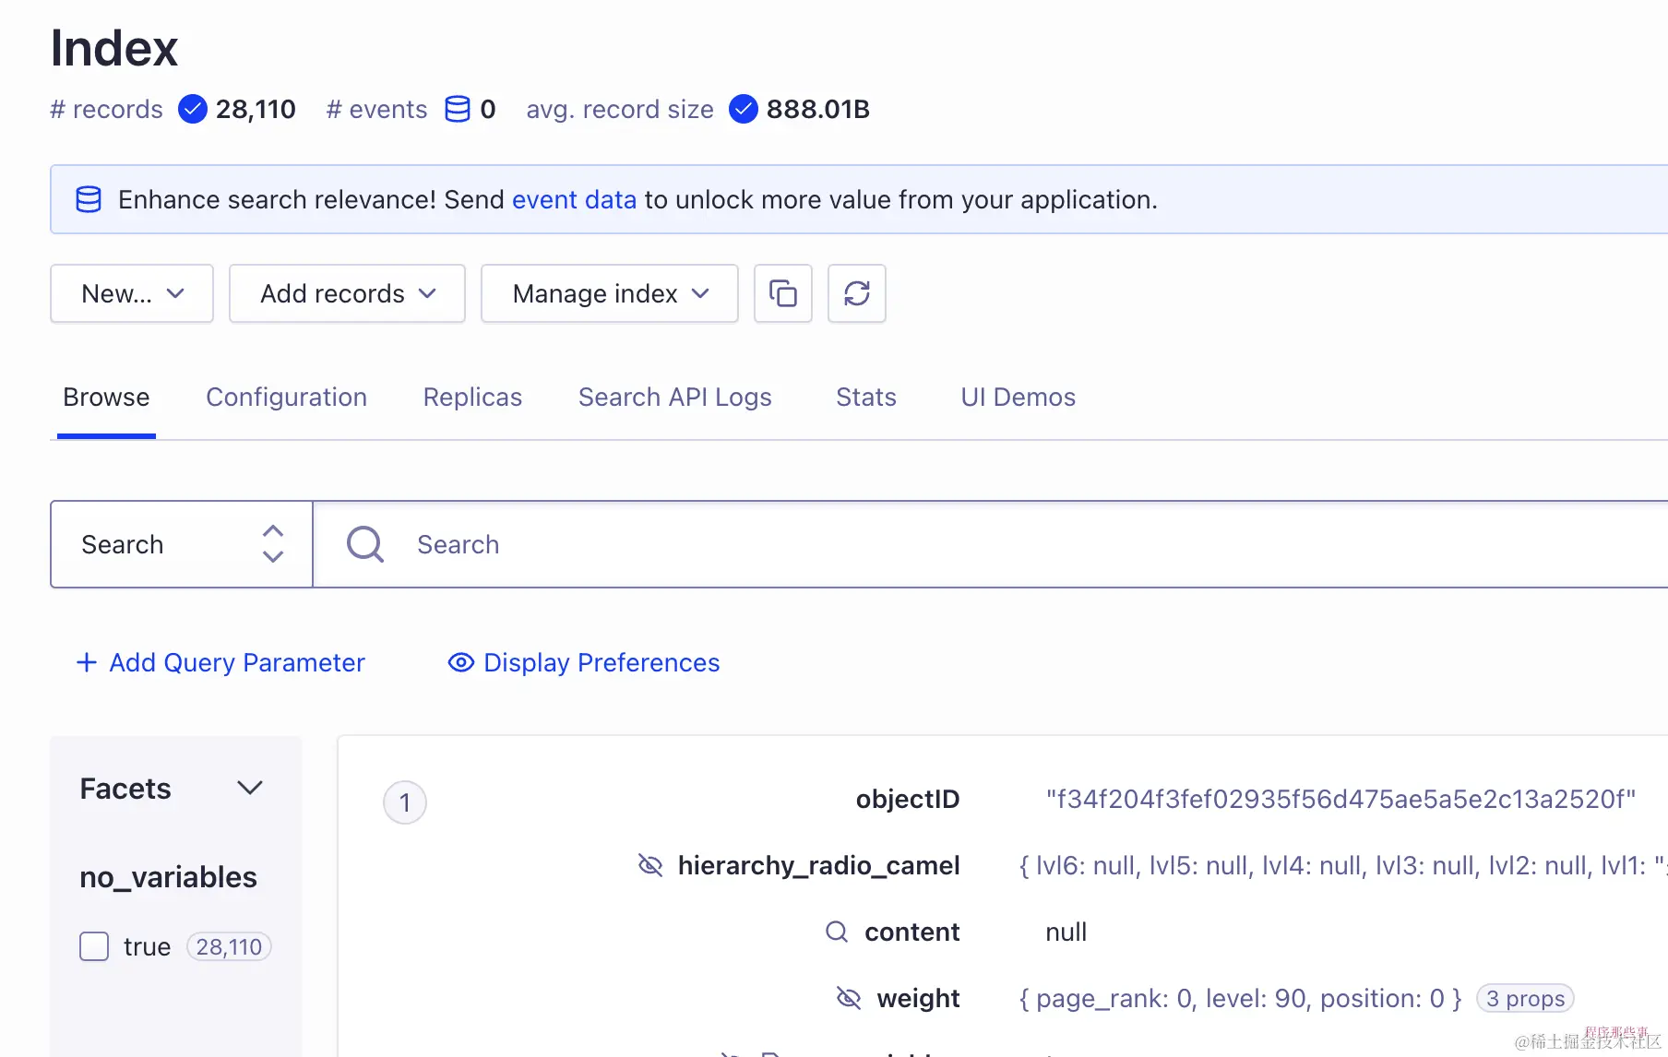Click the eye icon beside Display Preferences

coord(460,662)
